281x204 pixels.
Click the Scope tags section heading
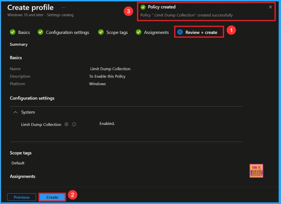pos(20,153)
